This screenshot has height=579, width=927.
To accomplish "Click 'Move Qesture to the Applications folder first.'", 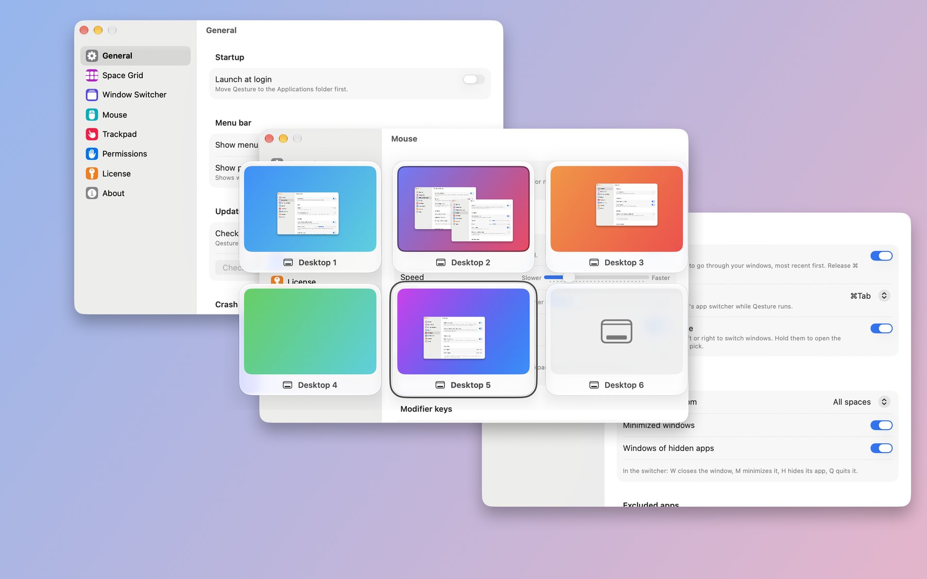I will 281,90.
